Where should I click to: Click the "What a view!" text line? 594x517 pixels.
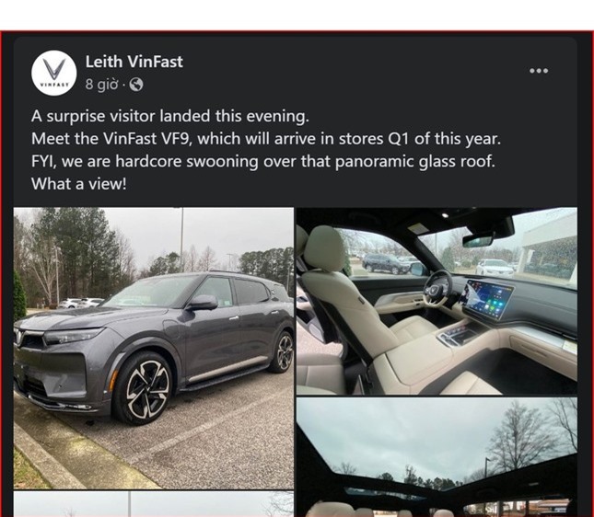pos(79,184)
